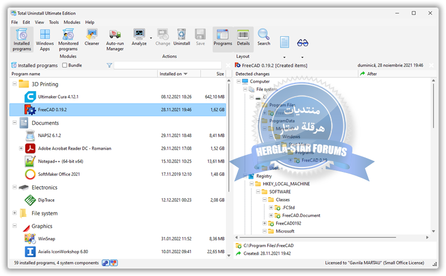Click the Save floppy disk icon
446x276 pixels.
pos(200,34)
